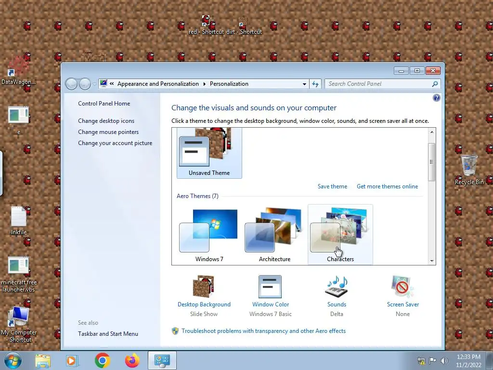Click the Control Panel icon in address bar

pyautogui.click(x=104, y=84)
